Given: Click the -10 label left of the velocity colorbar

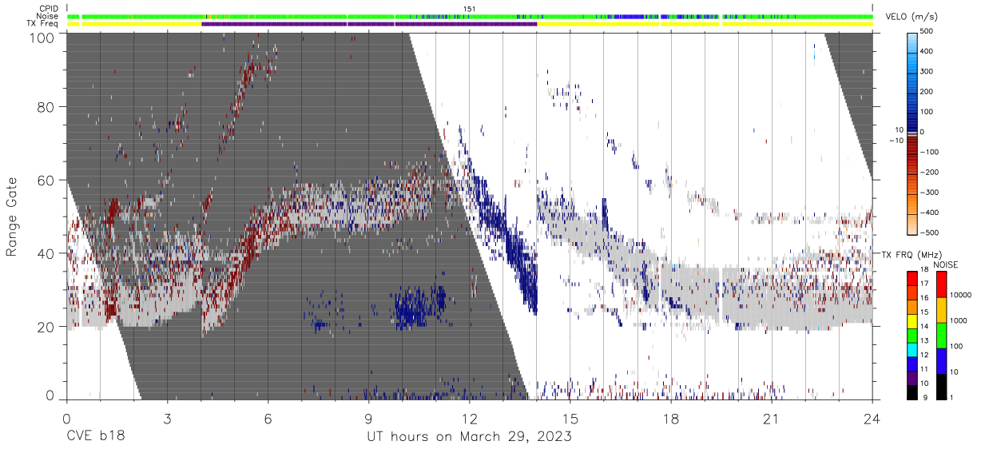Looking at the screenshot, I should coord(896,140).
